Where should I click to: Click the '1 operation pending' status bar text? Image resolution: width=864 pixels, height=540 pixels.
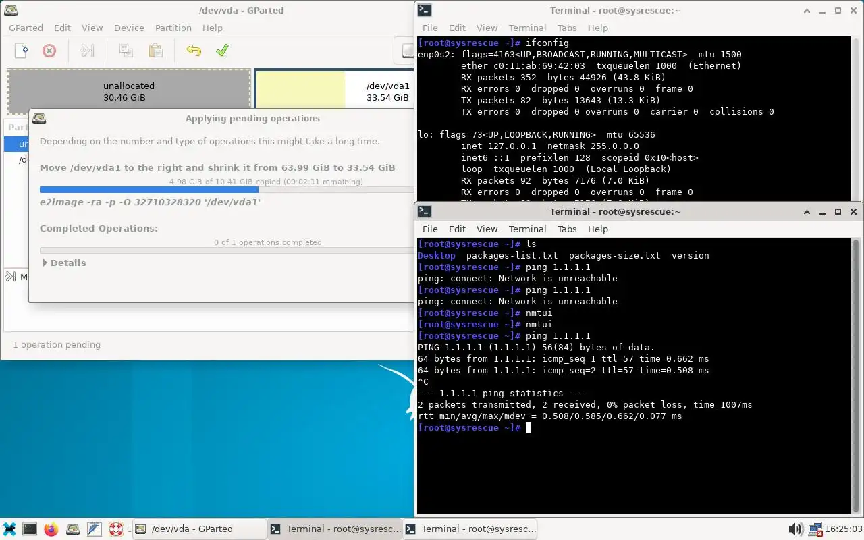[57, 344]
